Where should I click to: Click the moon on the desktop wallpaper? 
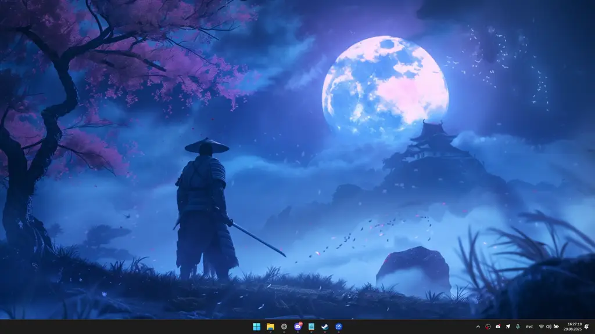pyautogui.click(x=385, y=85)
